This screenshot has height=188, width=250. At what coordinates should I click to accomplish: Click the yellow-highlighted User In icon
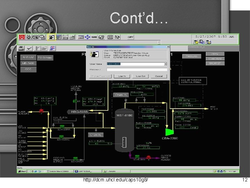coord(51,37)
